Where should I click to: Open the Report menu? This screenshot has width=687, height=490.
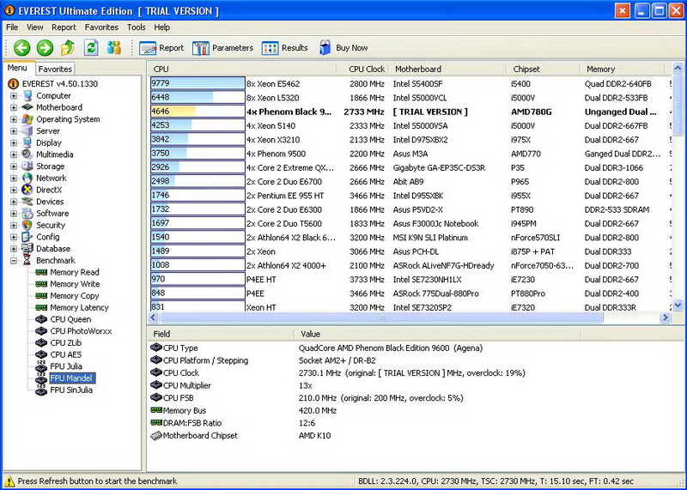[64, 27]
